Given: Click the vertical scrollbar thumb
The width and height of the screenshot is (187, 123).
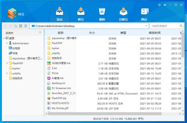Looking at the screenshot, I should (183, 44).
